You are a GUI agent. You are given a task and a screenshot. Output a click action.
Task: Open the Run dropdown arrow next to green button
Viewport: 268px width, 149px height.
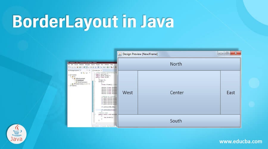click(110, 67)
